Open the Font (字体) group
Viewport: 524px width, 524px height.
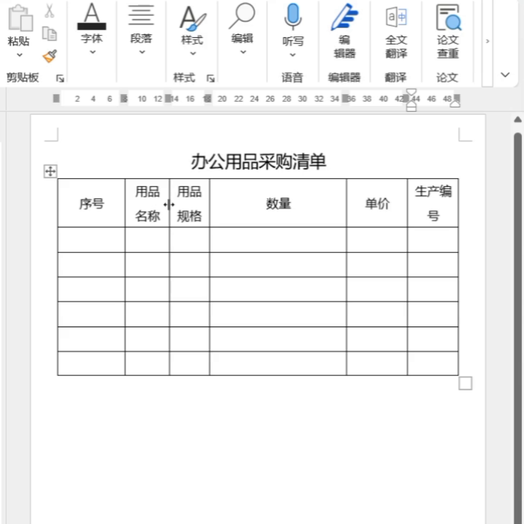[x=92, y=23]
